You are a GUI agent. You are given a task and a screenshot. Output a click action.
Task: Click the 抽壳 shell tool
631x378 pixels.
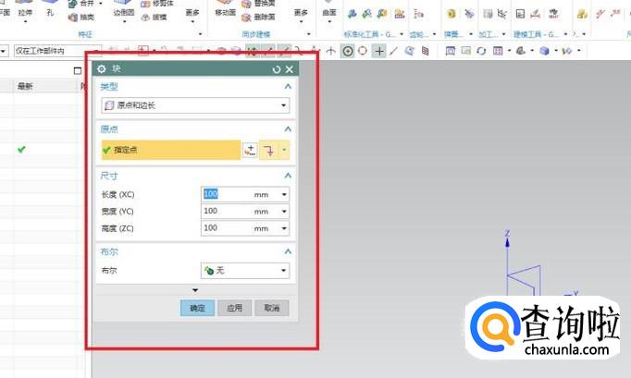(x=81, y=18)
